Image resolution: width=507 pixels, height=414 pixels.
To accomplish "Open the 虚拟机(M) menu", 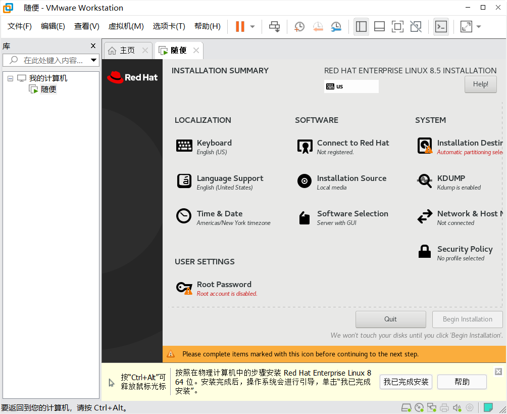I will point(126,26).
